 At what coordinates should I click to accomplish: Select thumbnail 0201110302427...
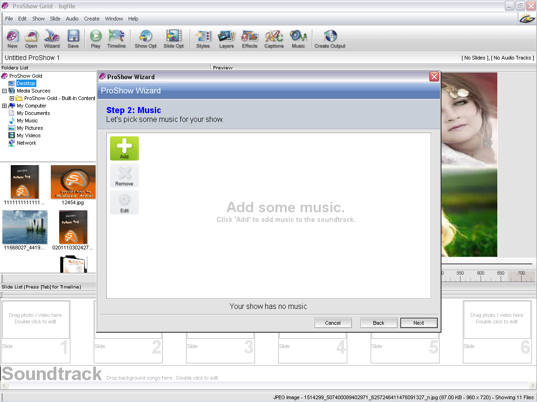click(73, 228)
